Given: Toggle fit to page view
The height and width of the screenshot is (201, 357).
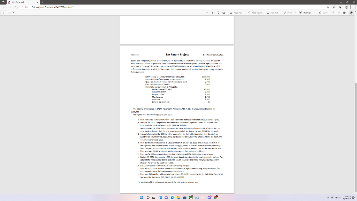Looking at the screenshot, I should tap(224, 13).
